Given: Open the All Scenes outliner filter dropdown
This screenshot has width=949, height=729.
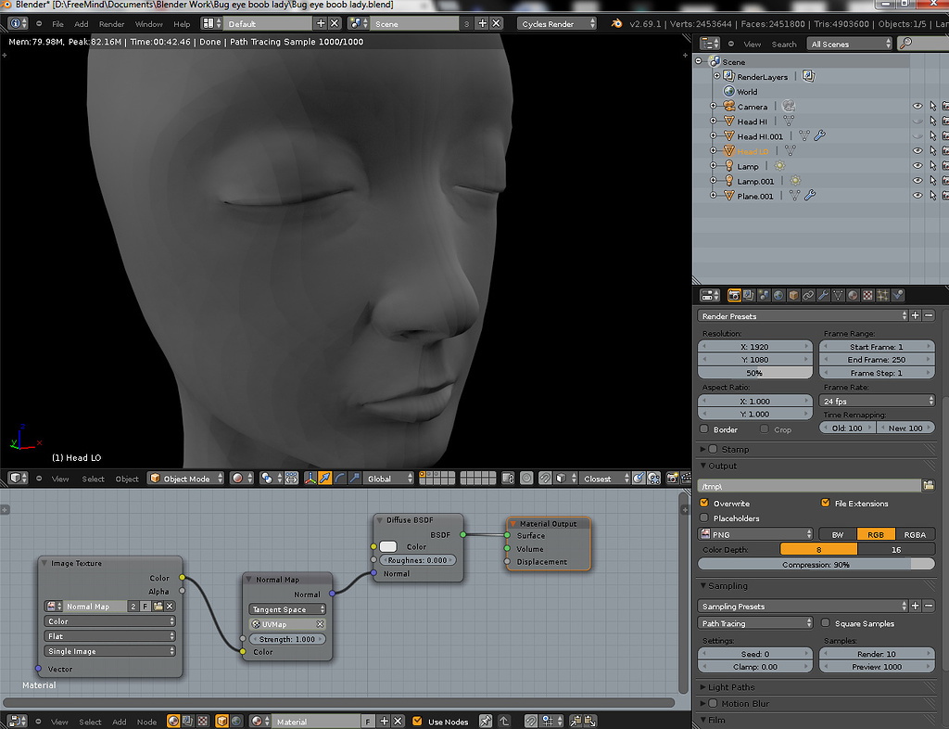Looking at the screenshot, I should click(849, 44).
